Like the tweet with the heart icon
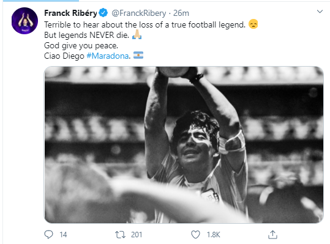Viewport: 330px width, 244px height. [x=195, y=235]
